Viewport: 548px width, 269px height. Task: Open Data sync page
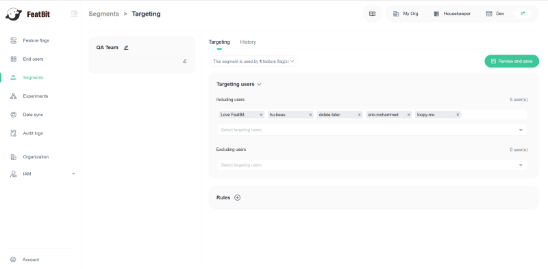coord(33,115)
